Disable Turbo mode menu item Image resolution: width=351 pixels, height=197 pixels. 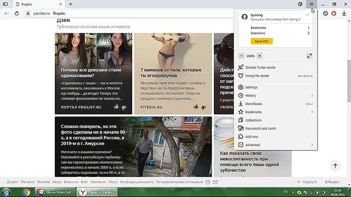click(275, 67)
